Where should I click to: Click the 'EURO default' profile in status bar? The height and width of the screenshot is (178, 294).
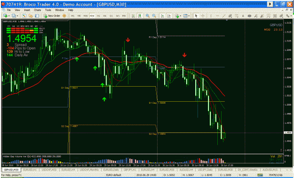coord(113,175)
